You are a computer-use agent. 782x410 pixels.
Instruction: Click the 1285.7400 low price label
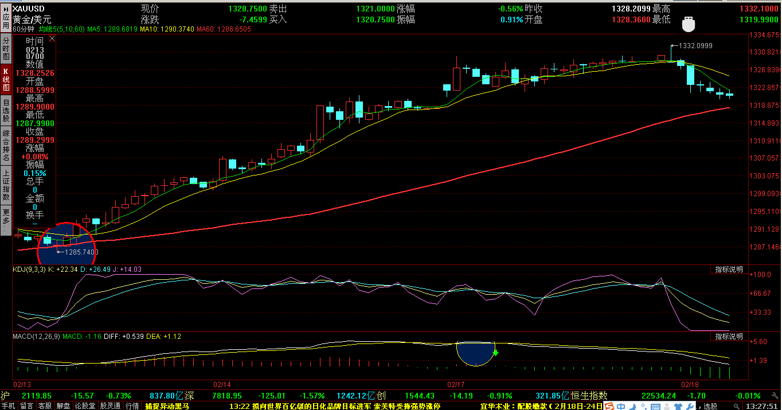(81, 252)
